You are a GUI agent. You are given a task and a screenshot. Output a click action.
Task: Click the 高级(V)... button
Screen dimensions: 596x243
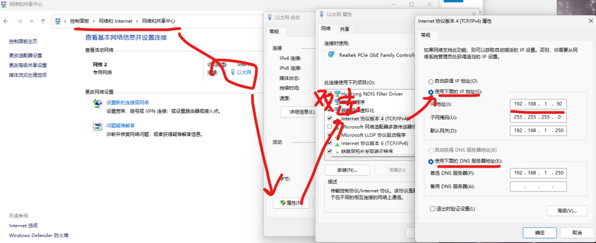coord(567,210)
